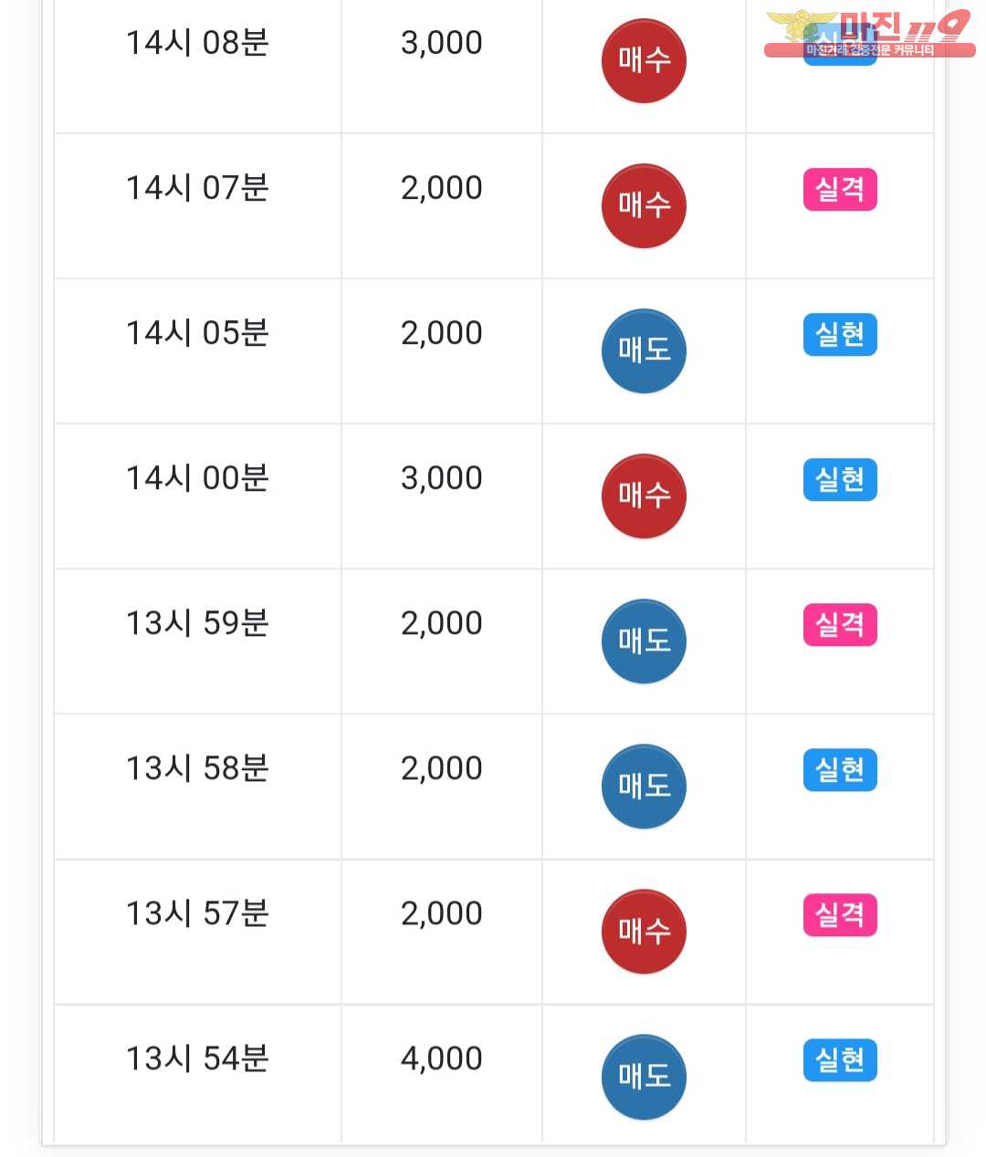Select the blue 실현 badge at 14시 00분
The height and width of the screenshot is (1157, 986).
(x=840, y=480)
